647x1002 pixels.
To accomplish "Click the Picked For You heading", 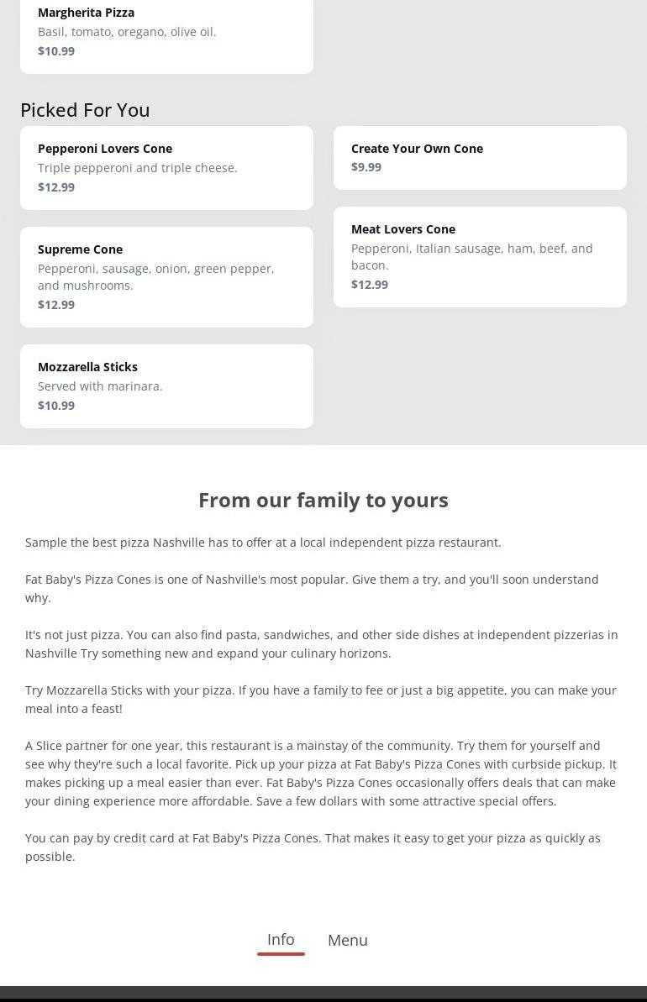I will [85, 110].
